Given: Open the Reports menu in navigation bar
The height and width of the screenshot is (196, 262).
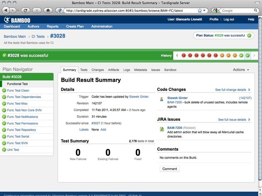Looking at the screenshot, I should 52,27.
